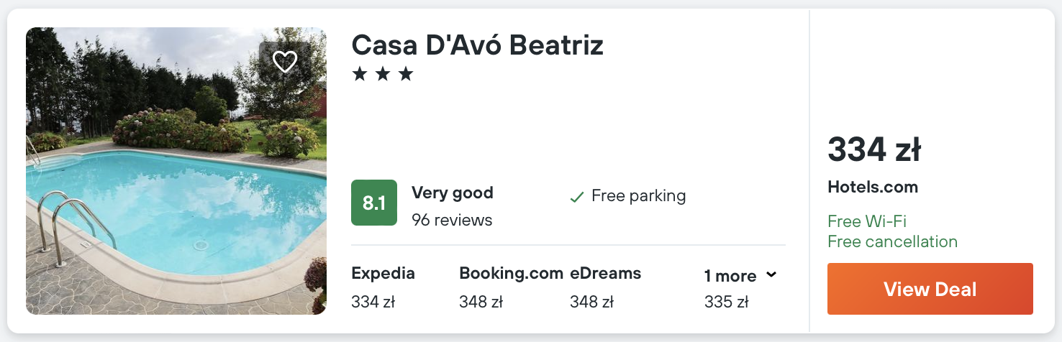1062x342 pixels.
Task: Expand the "1 more" providers chevron
Action: [x=771, y=275]
